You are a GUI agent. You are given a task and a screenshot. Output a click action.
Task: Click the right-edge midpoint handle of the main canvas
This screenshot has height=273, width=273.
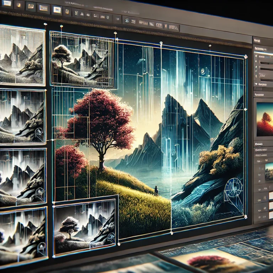click(246, 109)
